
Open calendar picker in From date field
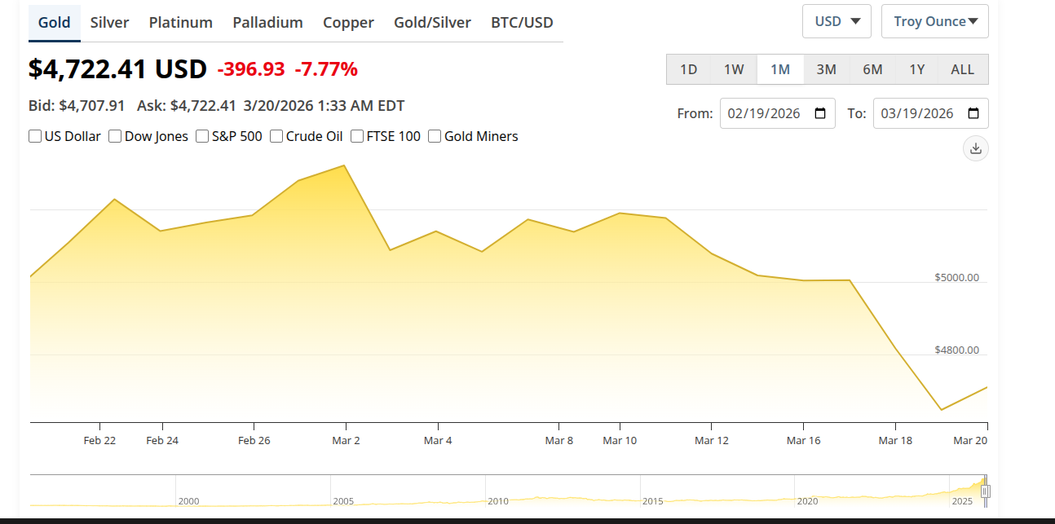pyautogui.click(x=820, y=113)
